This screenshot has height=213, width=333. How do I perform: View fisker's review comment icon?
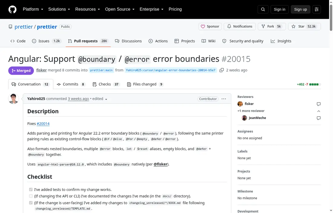coord(318,104)
